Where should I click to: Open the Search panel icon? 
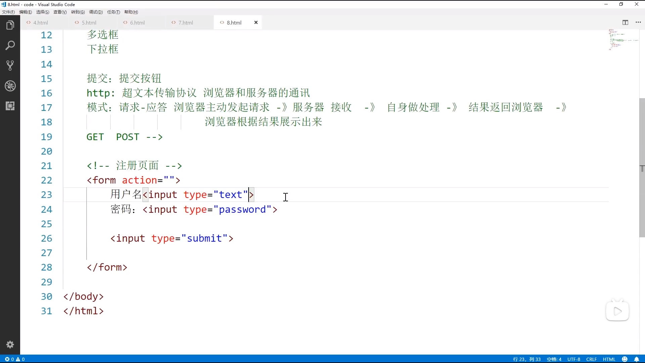pos(10,45)
